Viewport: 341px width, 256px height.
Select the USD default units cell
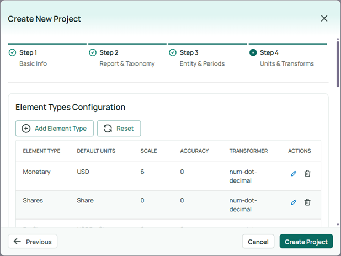click(83, 172)
